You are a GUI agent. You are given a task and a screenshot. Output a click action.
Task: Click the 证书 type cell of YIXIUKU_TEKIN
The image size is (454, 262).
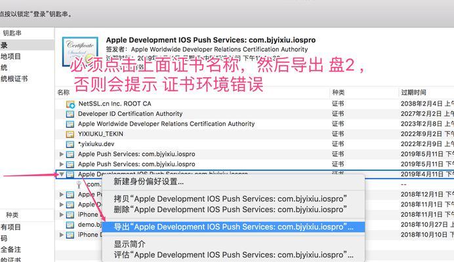pos(338,134)
